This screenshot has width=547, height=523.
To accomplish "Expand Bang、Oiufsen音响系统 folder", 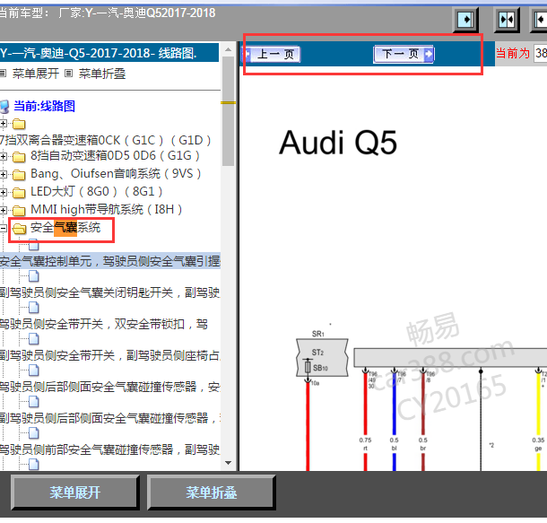I will 4,174.
